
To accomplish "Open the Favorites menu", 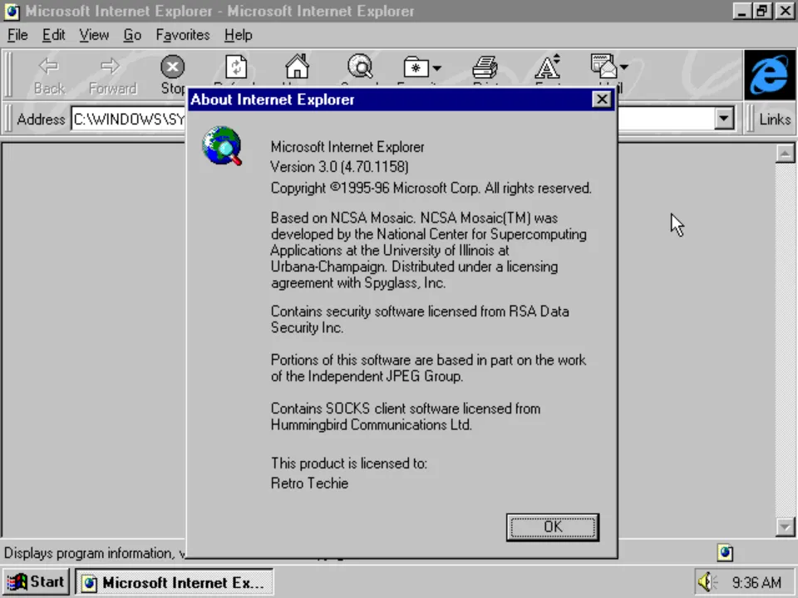I will click(183, 35).
